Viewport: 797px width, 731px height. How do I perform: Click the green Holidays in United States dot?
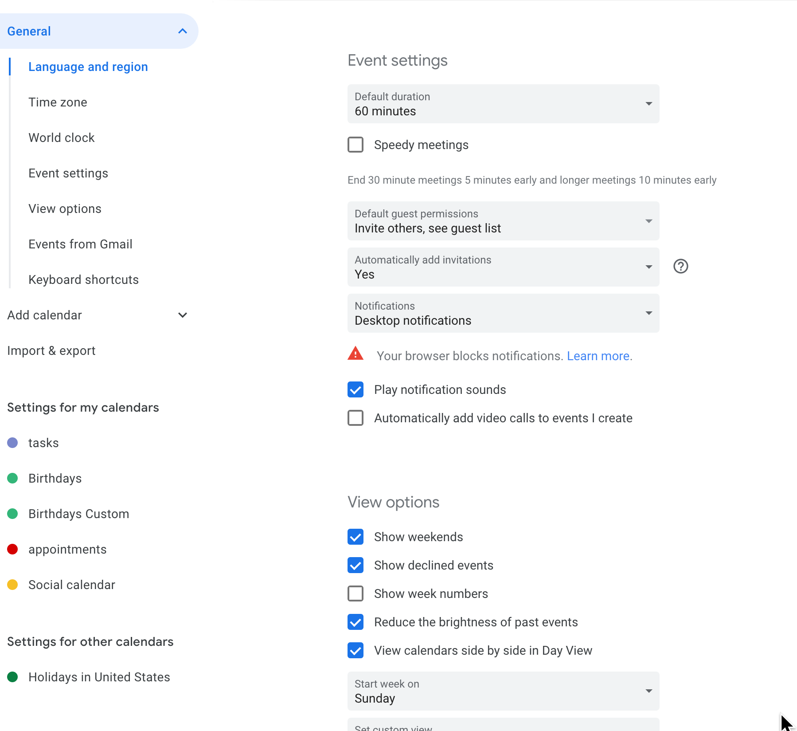[x=13, y=677]
